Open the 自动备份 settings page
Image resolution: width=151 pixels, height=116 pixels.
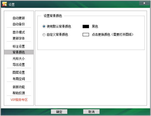tap(19, 24)
